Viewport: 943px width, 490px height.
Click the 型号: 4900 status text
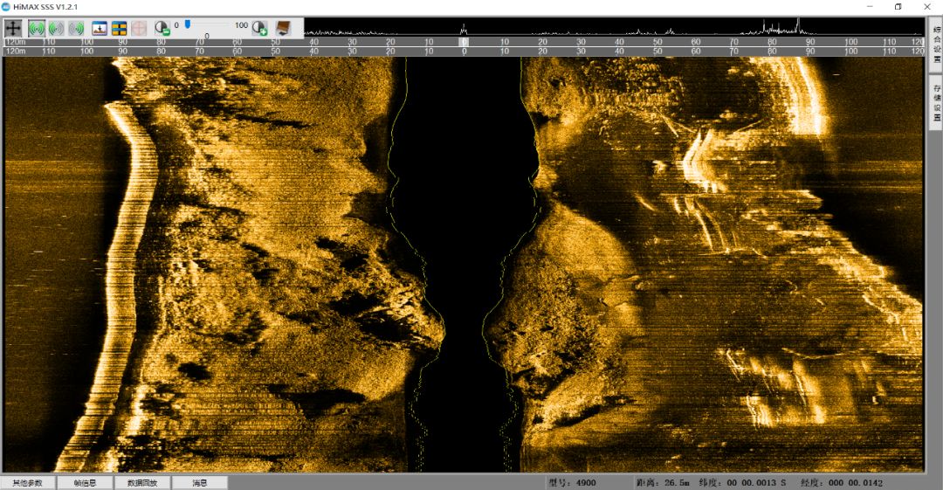point(572,483)
